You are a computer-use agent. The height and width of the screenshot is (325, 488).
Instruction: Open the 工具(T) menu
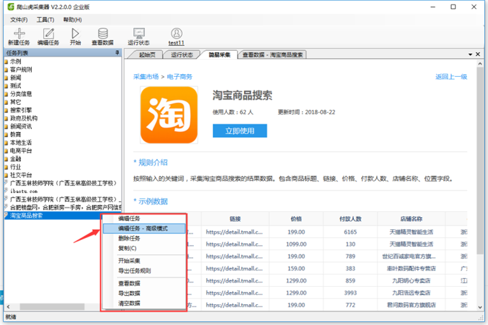[46, 19]
